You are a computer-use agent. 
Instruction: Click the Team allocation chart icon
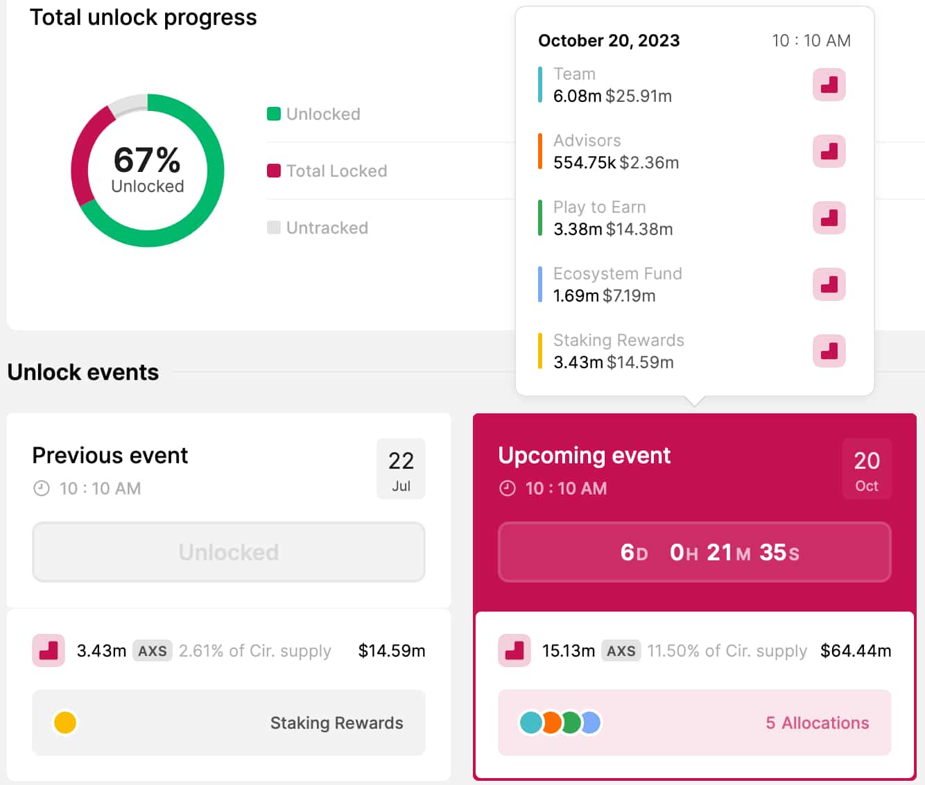coord(829,85)
